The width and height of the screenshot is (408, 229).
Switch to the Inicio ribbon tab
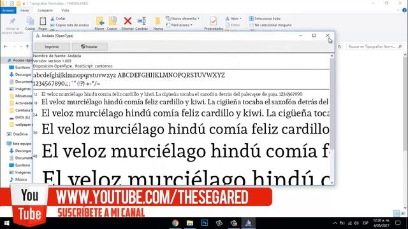(25, 10)
